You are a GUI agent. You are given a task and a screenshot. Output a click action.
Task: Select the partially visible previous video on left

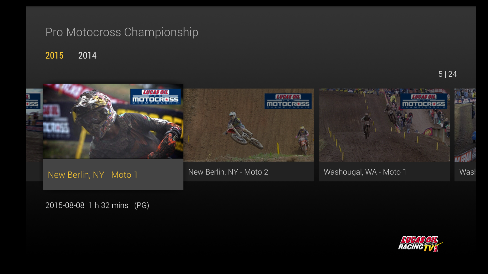coord(34,135)
